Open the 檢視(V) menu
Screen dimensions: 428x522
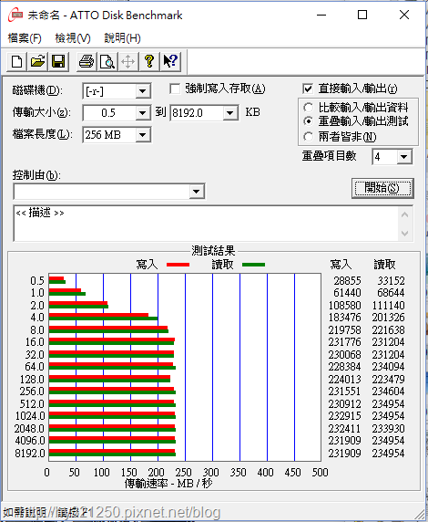click(73, 38)
